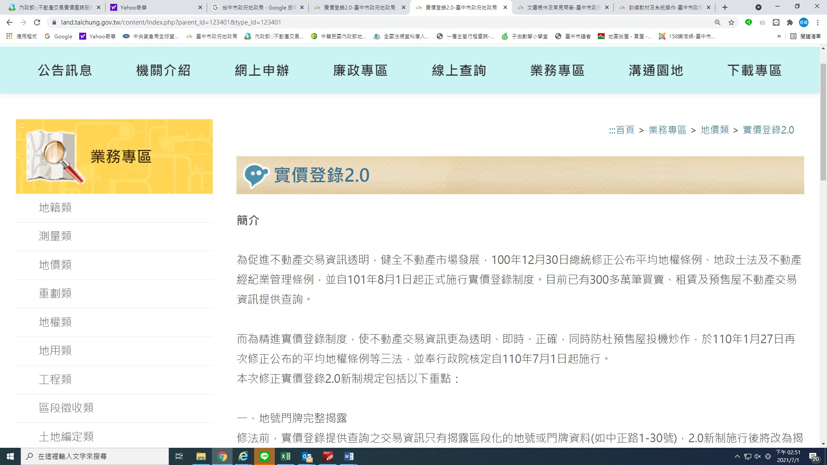
Task: Go back to the previous page
Action: pyautogui.click(x=9, y=22)
